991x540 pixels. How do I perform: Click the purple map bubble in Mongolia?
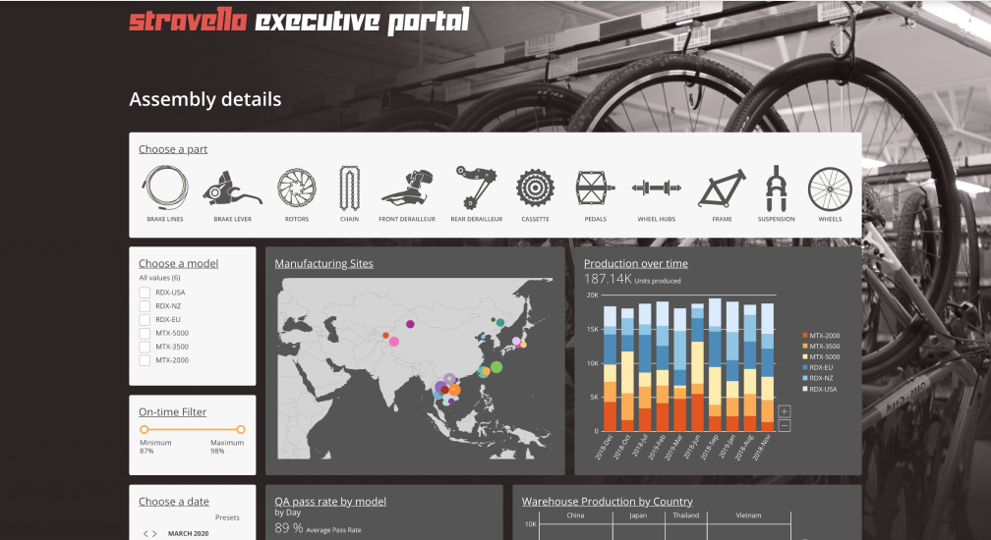pos(410,324)
